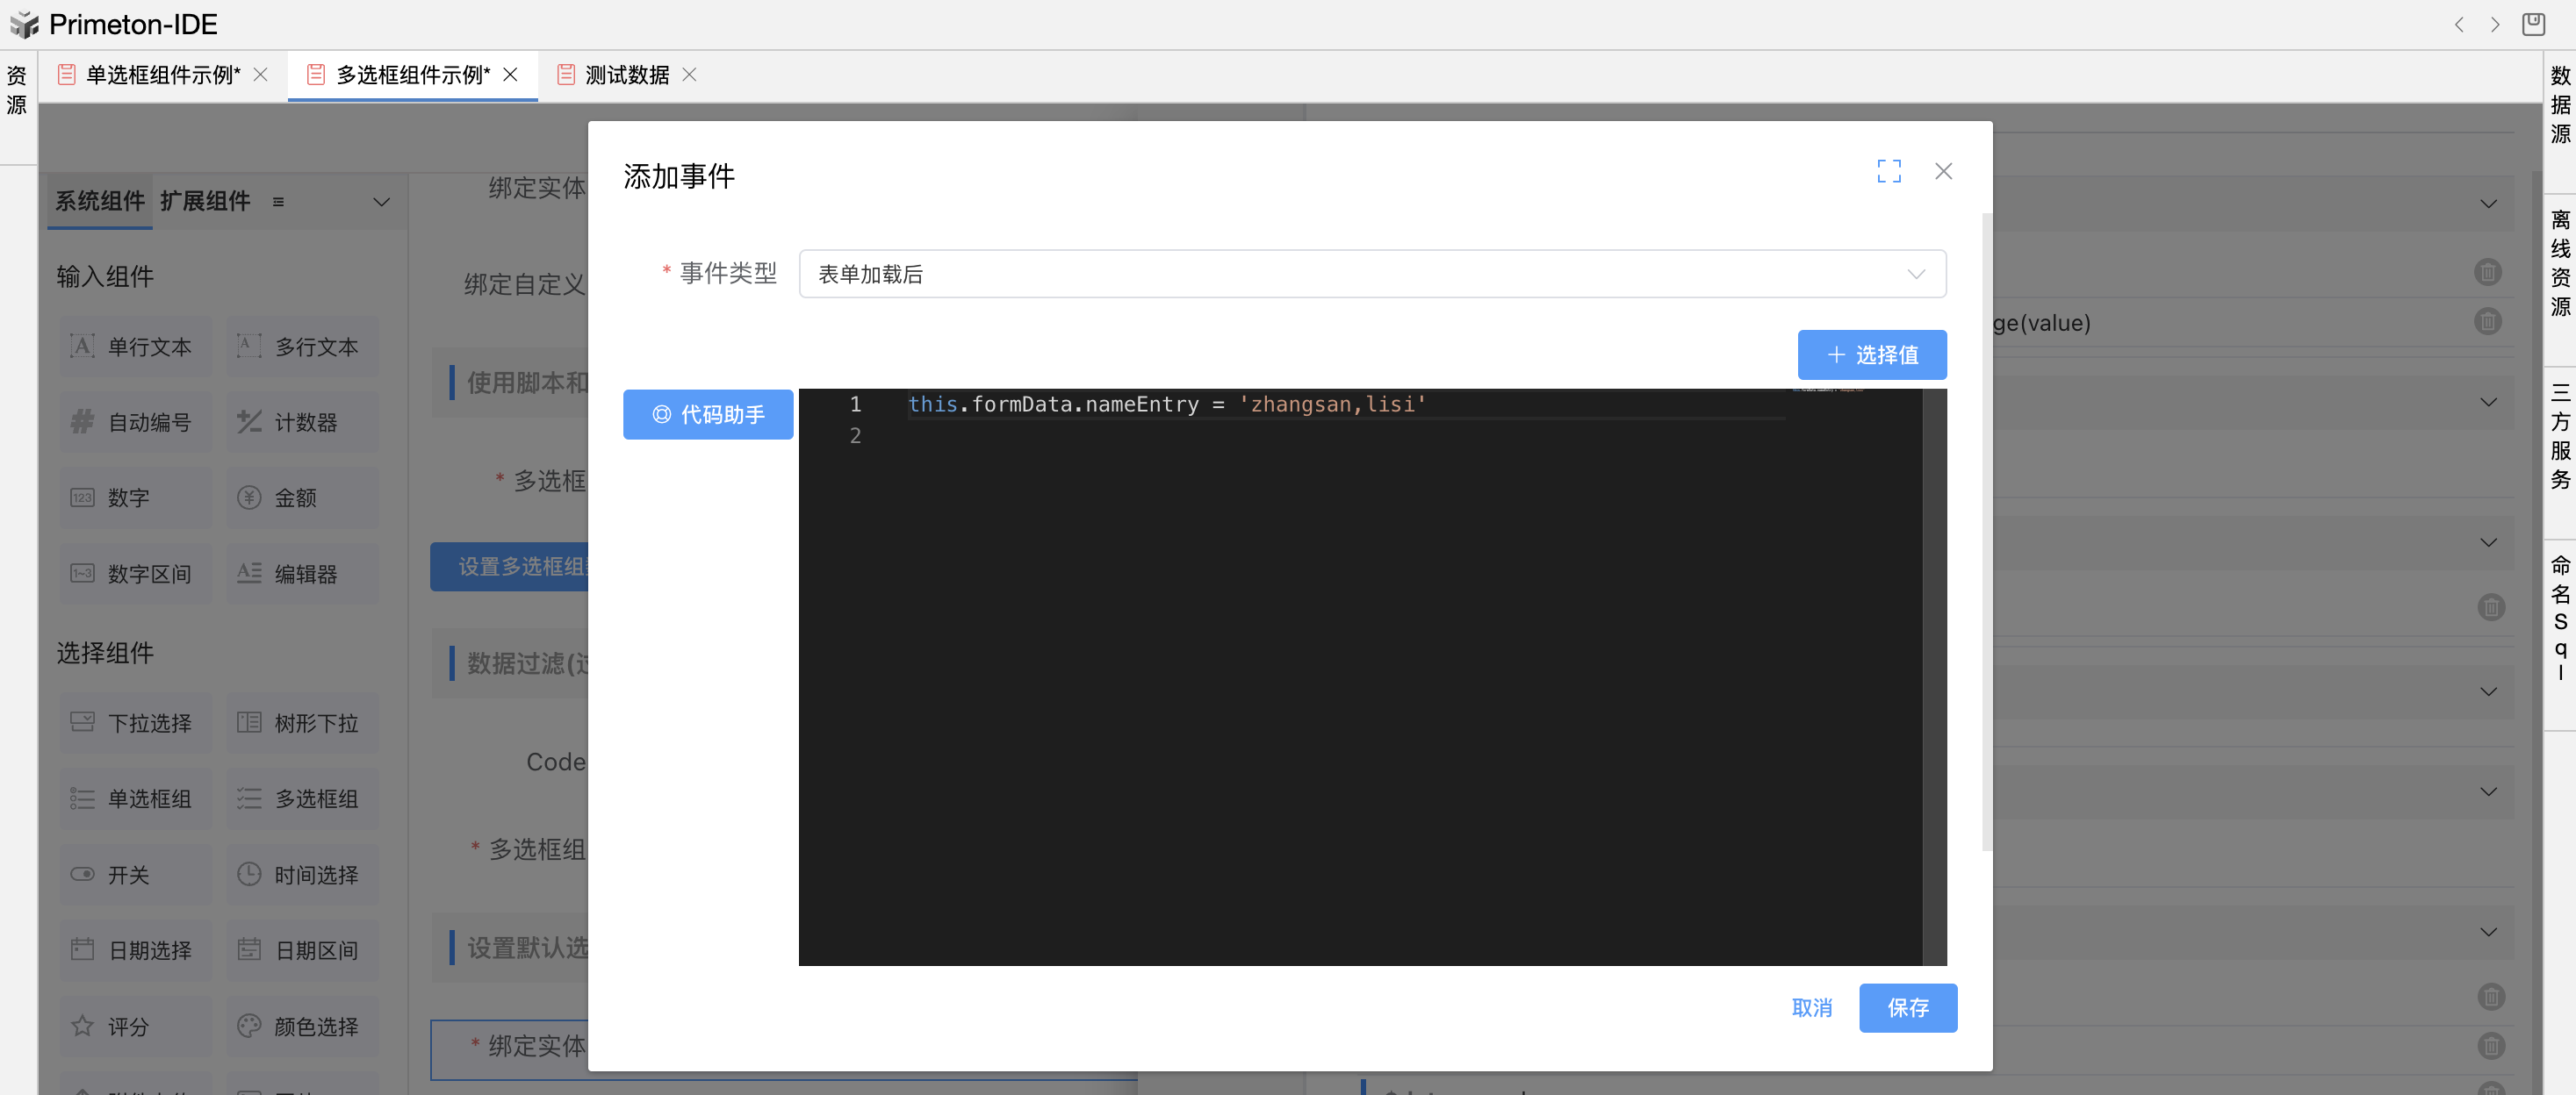
Task: Click 保存 to save the event
Action: [x=1907, y=1008]
